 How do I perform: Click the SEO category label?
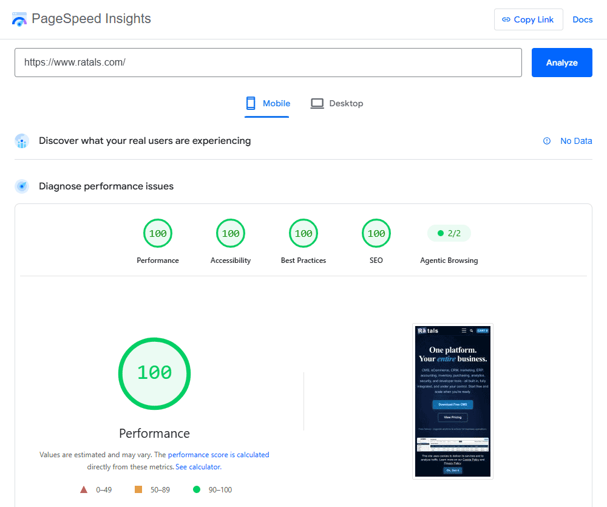[376, 260]
